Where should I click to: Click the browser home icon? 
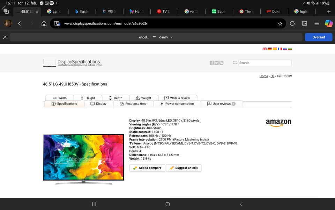(x=44, y=24)
